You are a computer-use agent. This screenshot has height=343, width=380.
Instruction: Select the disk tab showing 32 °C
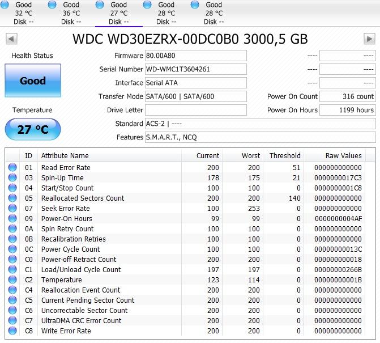[x=24, y=13]
